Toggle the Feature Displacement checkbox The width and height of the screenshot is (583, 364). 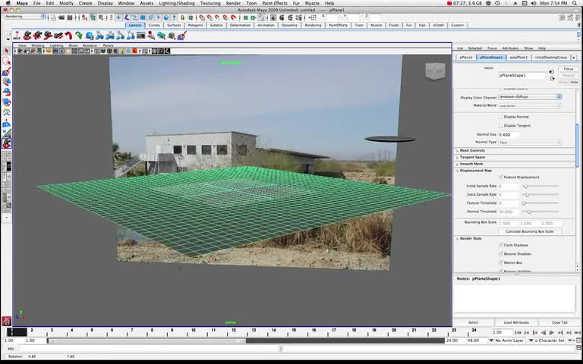click(500, 177)
